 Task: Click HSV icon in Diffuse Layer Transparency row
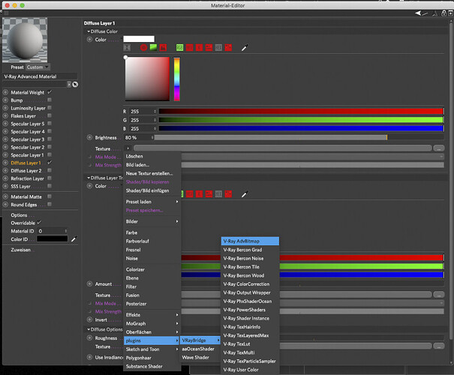pyautogui.click(x=189, y=193)
